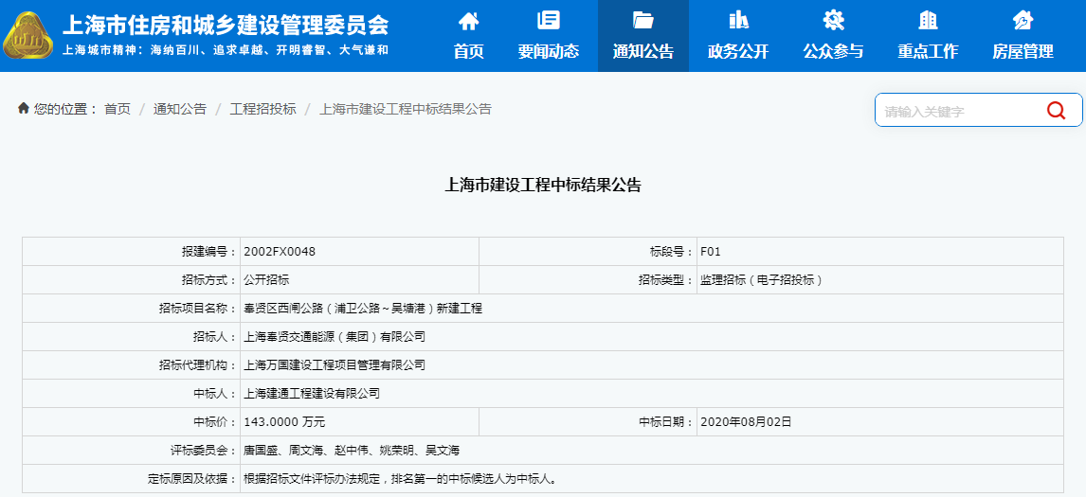
Task: Click the house icon above 房屋管理
Action: tap(1023, 20)
